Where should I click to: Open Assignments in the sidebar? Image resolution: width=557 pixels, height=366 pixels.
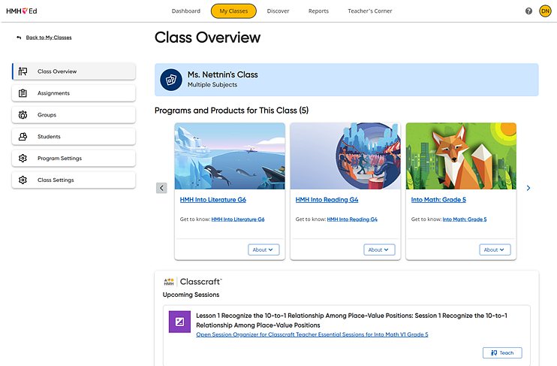pos(74,93)
